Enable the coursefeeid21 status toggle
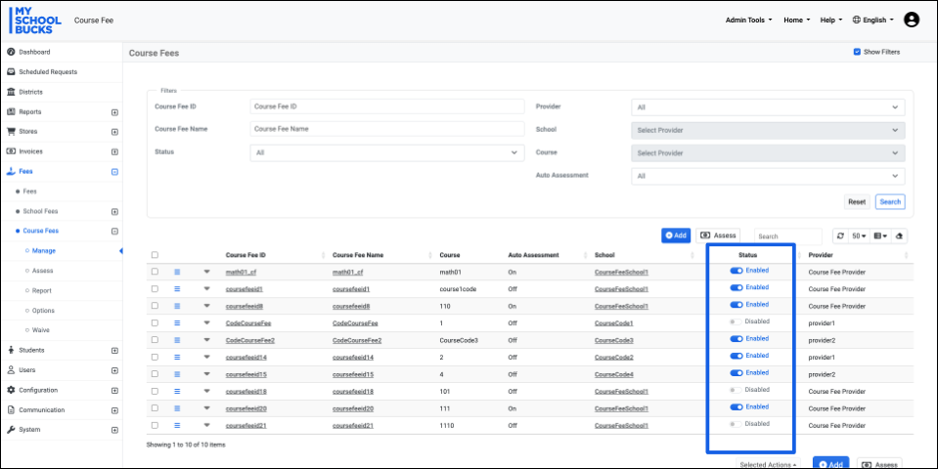The height and width of the screenshot is (469, 938). point(736,424)
